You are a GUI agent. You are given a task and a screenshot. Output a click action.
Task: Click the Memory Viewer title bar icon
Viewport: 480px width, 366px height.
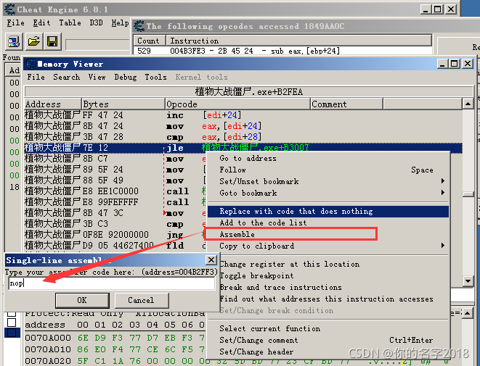click(x=30, y=64)
